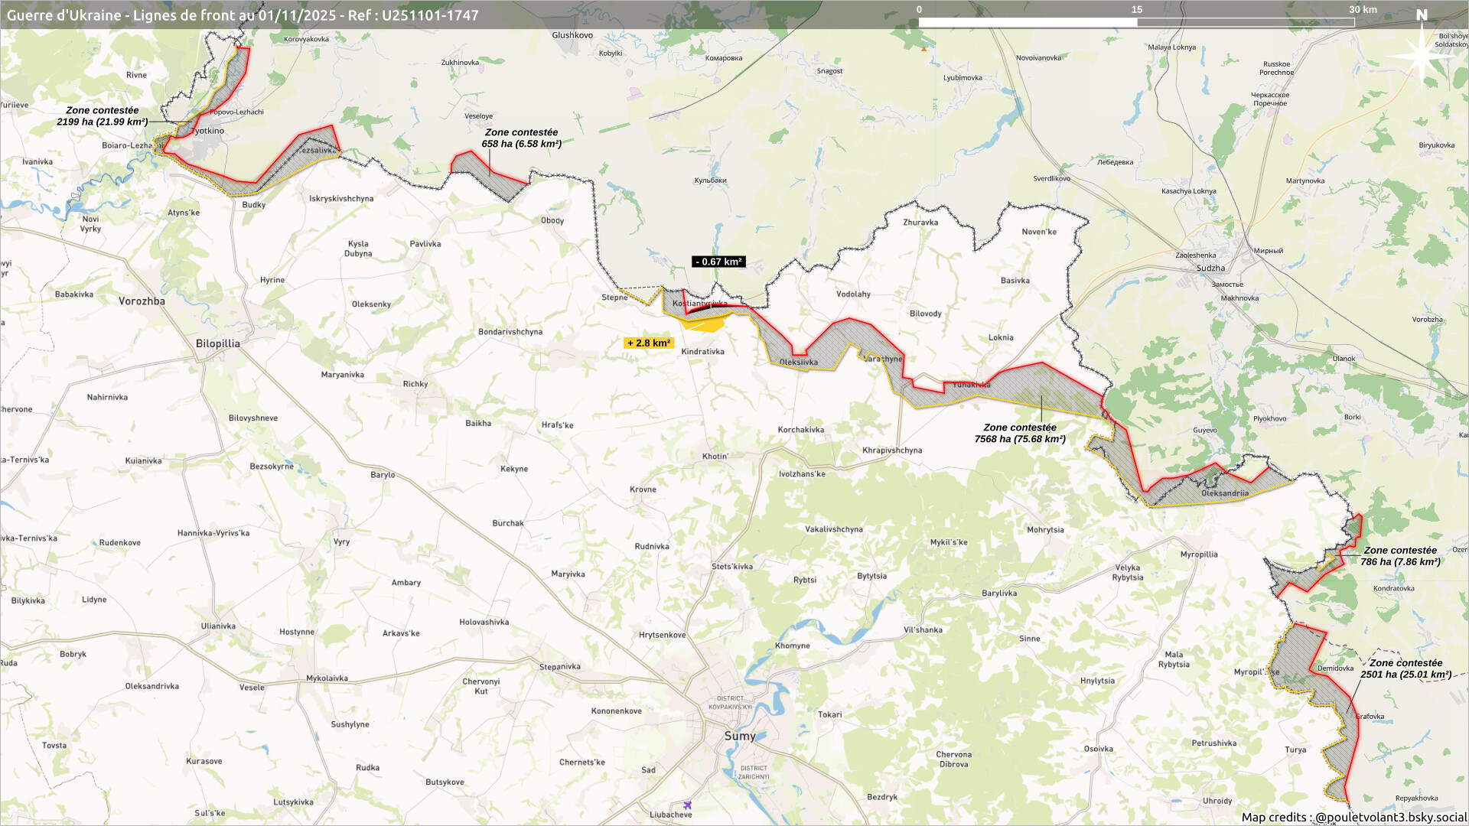This screenshot has width=1469, height=826.
Task: Click the Zone contestée 2199 ha label
Action: click(103, 115)
